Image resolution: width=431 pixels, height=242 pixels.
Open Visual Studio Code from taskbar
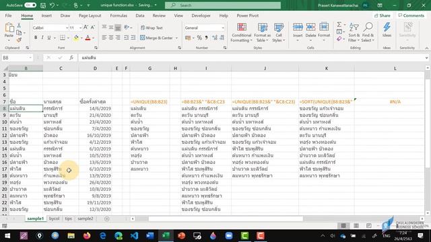(x=134, y=236)
